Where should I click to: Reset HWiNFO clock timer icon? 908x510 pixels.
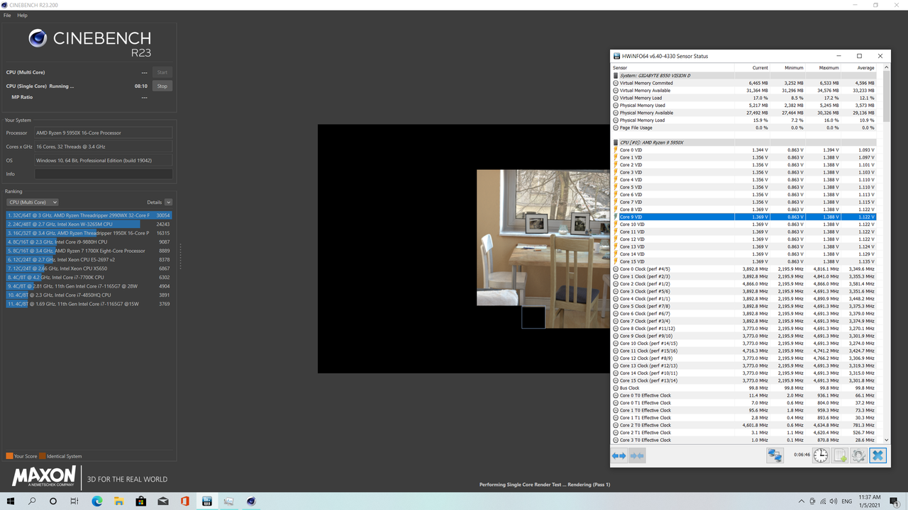(x=821, y=455)
